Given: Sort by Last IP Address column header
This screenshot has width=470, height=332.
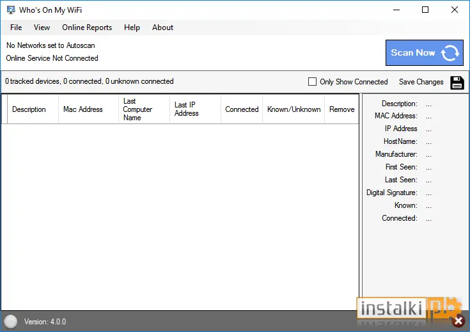Looking at the screenshot, I should click(x=195, y=109).
